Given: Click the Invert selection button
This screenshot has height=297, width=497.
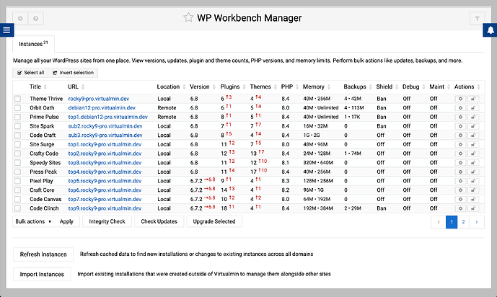Looking at the screenshot, I should click(73, 73).
